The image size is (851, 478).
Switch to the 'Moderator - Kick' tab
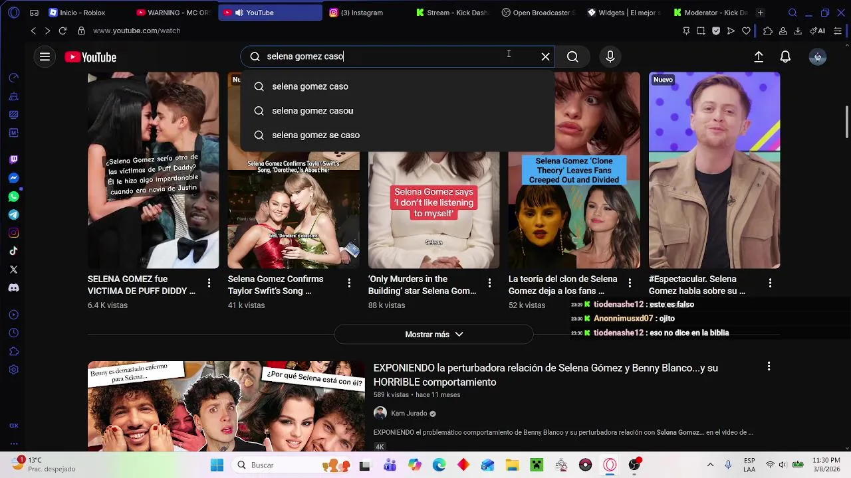click(711, 13)
